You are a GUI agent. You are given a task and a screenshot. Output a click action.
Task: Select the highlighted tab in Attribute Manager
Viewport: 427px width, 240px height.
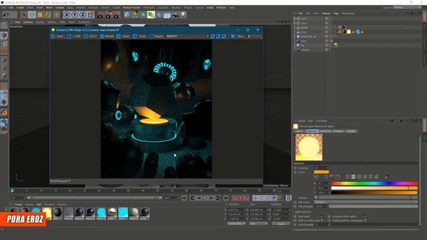pyautogui.click(x=312, y=131)
